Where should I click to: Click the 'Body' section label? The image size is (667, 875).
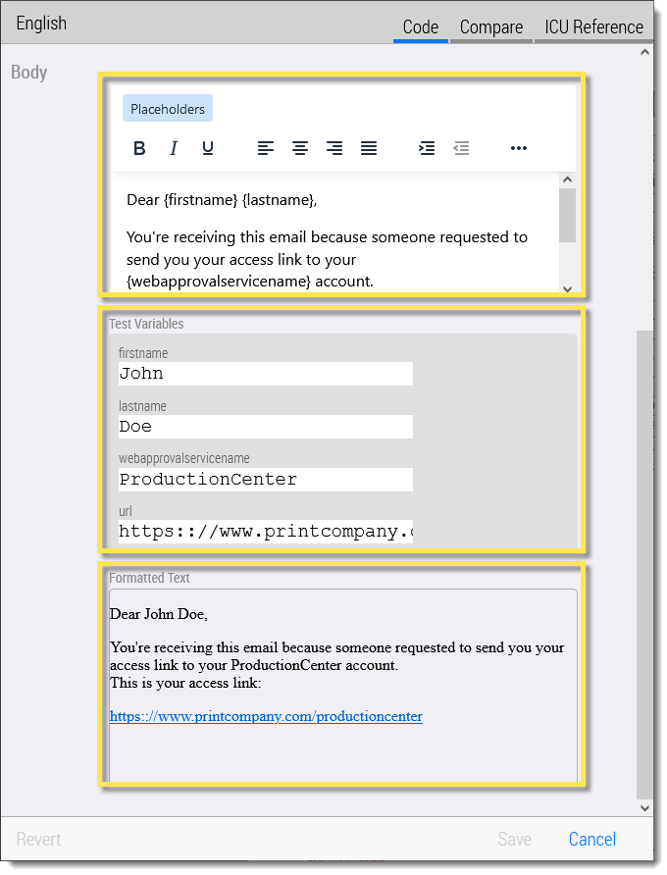tap(29, 72)
